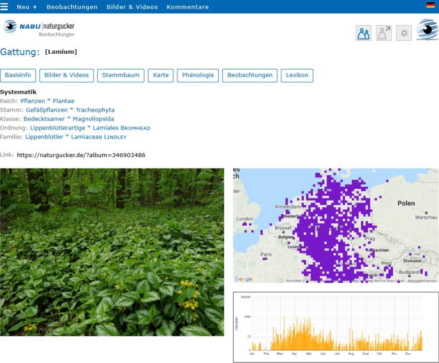This screenshot has height=363, width=439.
Task: Click the large eye logo top right
Action: click(427, 30)
